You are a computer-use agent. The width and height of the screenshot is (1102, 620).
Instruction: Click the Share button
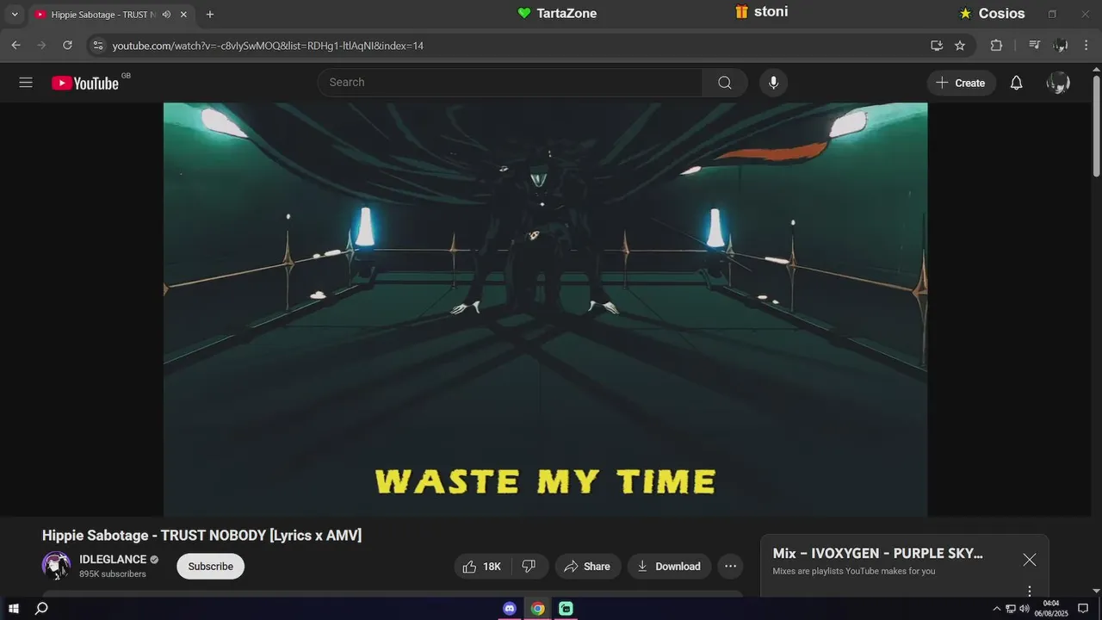pyautogui.click(x=588, y=567)
